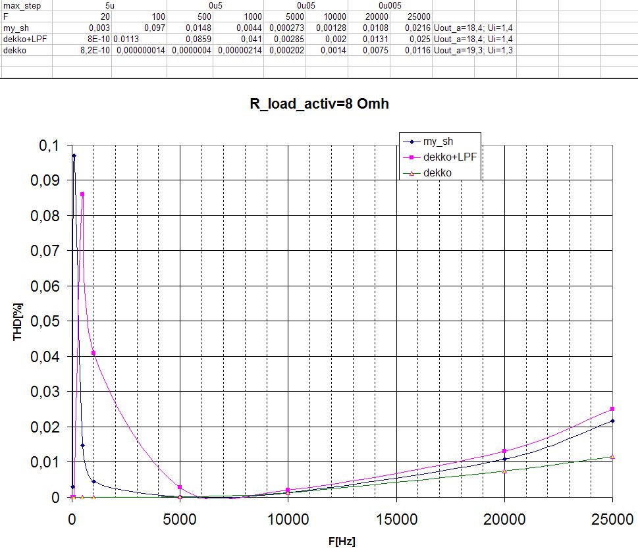Click dekko+LPF data marker at 20000 Hz
Image resolution: width=638 pixels, height=551 pixels.
pos(504,451)
